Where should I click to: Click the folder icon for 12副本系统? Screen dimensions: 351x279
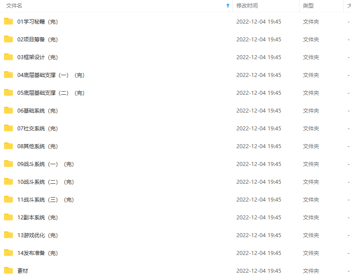(x=8, y=217)
